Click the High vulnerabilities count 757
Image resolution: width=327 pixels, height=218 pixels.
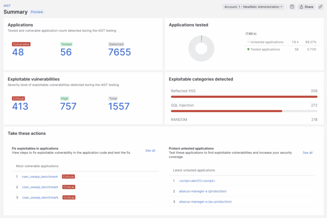point(68,106)
